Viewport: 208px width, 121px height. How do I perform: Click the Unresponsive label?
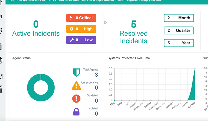[x=90, y=83]
